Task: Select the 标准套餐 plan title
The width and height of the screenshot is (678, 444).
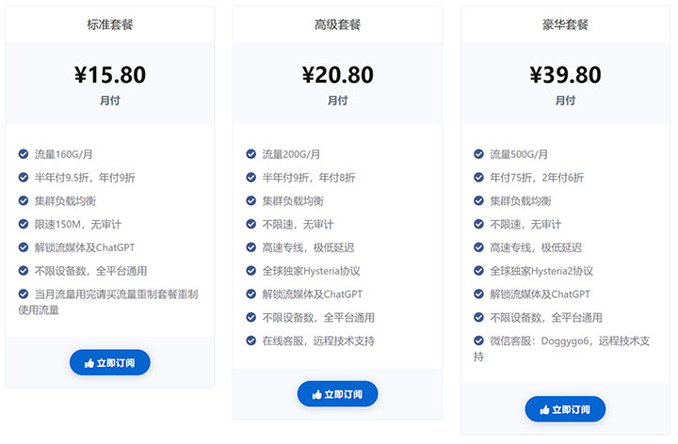Action: pyautogui.click(x=110, y=24)
